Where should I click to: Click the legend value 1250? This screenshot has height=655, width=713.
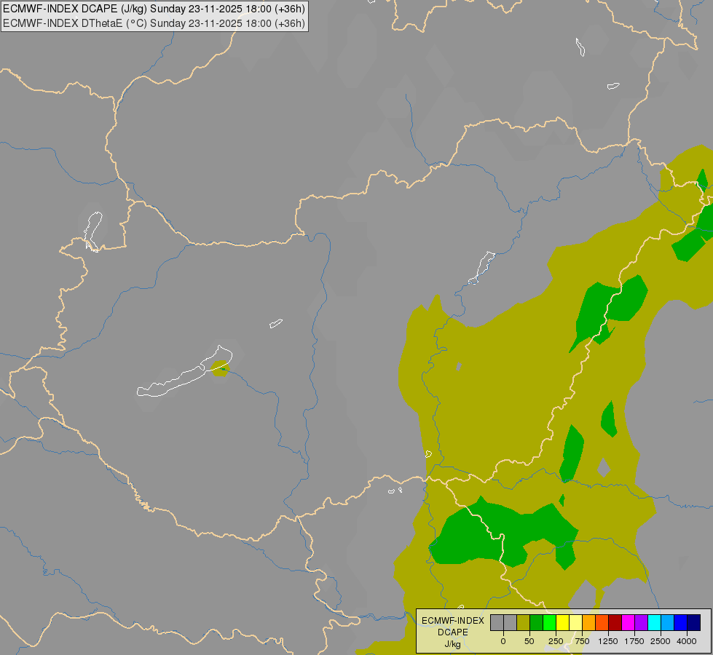[x=608, y=641]
